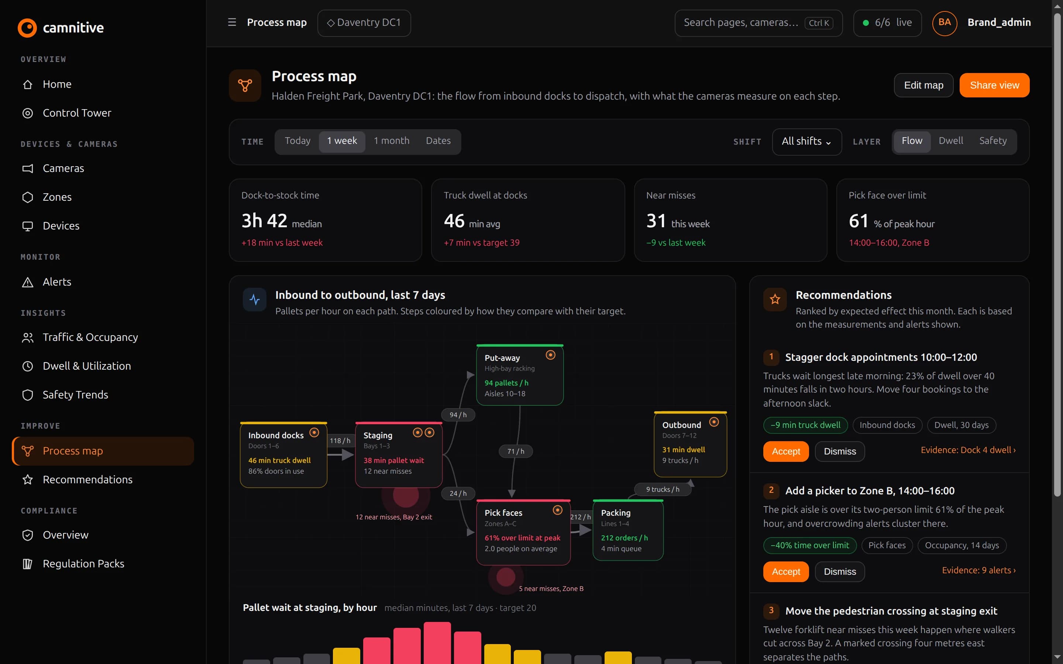Click camera marker on Pick faces node
This screenshot has height=664, width=1063.
point(557,510)
